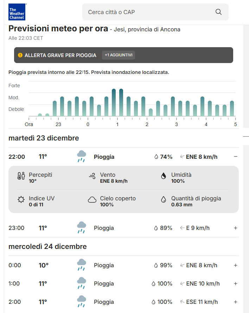Click the yellow alert warning icon
The height and width of the screenshot is (313, 249).
tap(20, 55)
